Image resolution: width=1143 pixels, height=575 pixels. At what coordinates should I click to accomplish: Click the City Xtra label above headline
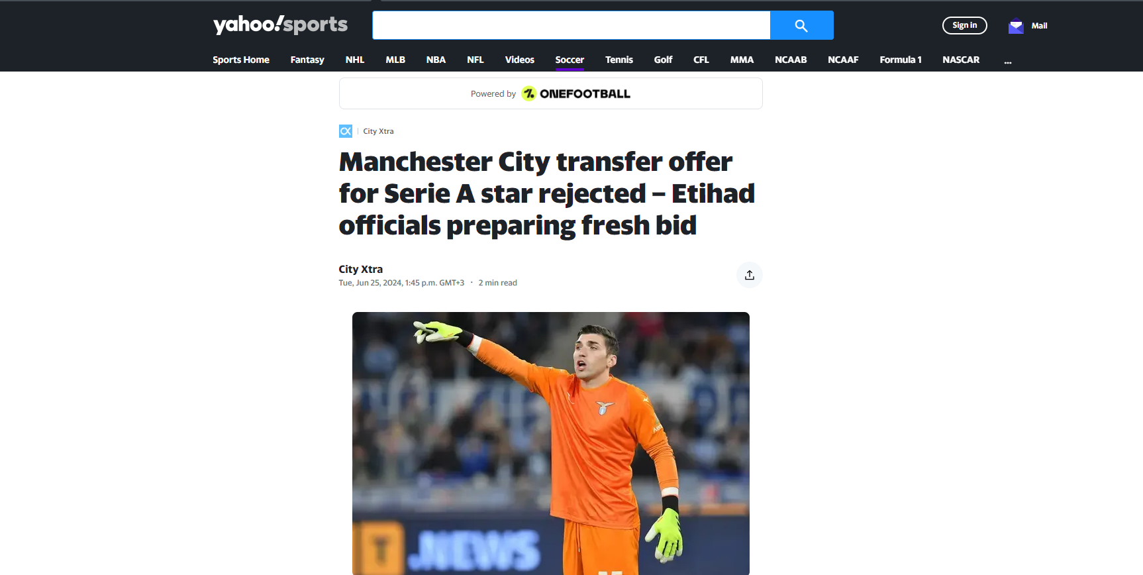tap(378, 131)
